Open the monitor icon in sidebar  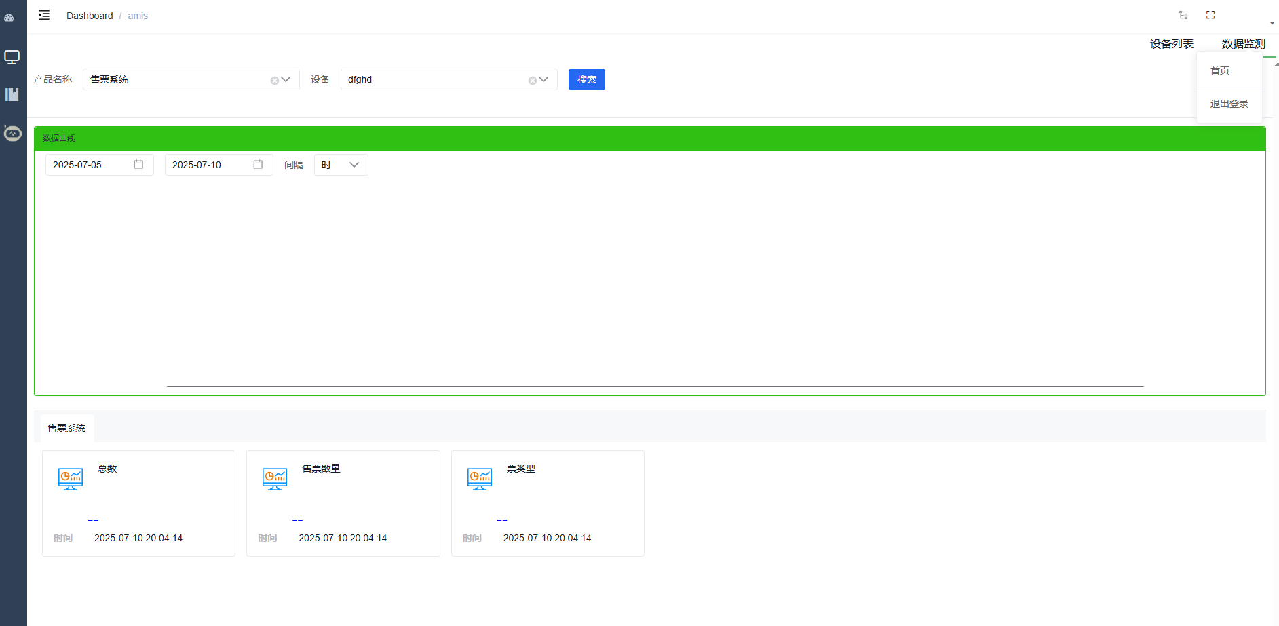(12, 57)
